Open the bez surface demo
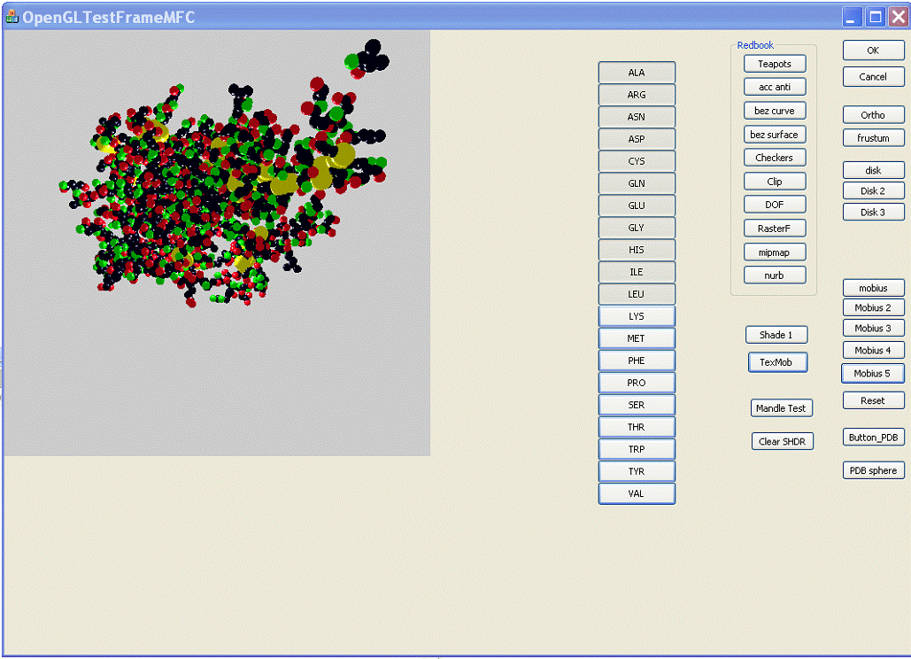911x659 pixels. click(775, 135)
